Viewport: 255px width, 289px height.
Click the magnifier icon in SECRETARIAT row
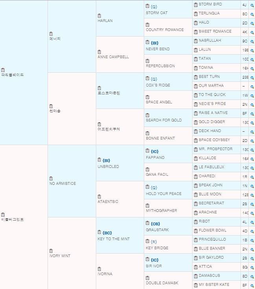tap(252, 204)
